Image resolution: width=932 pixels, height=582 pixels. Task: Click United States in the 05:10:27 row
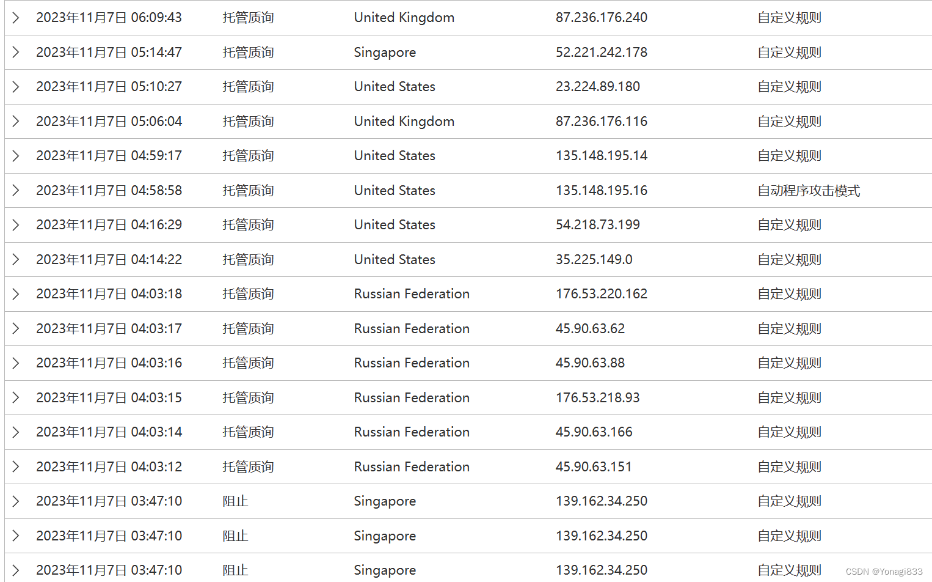pos(395,87)
